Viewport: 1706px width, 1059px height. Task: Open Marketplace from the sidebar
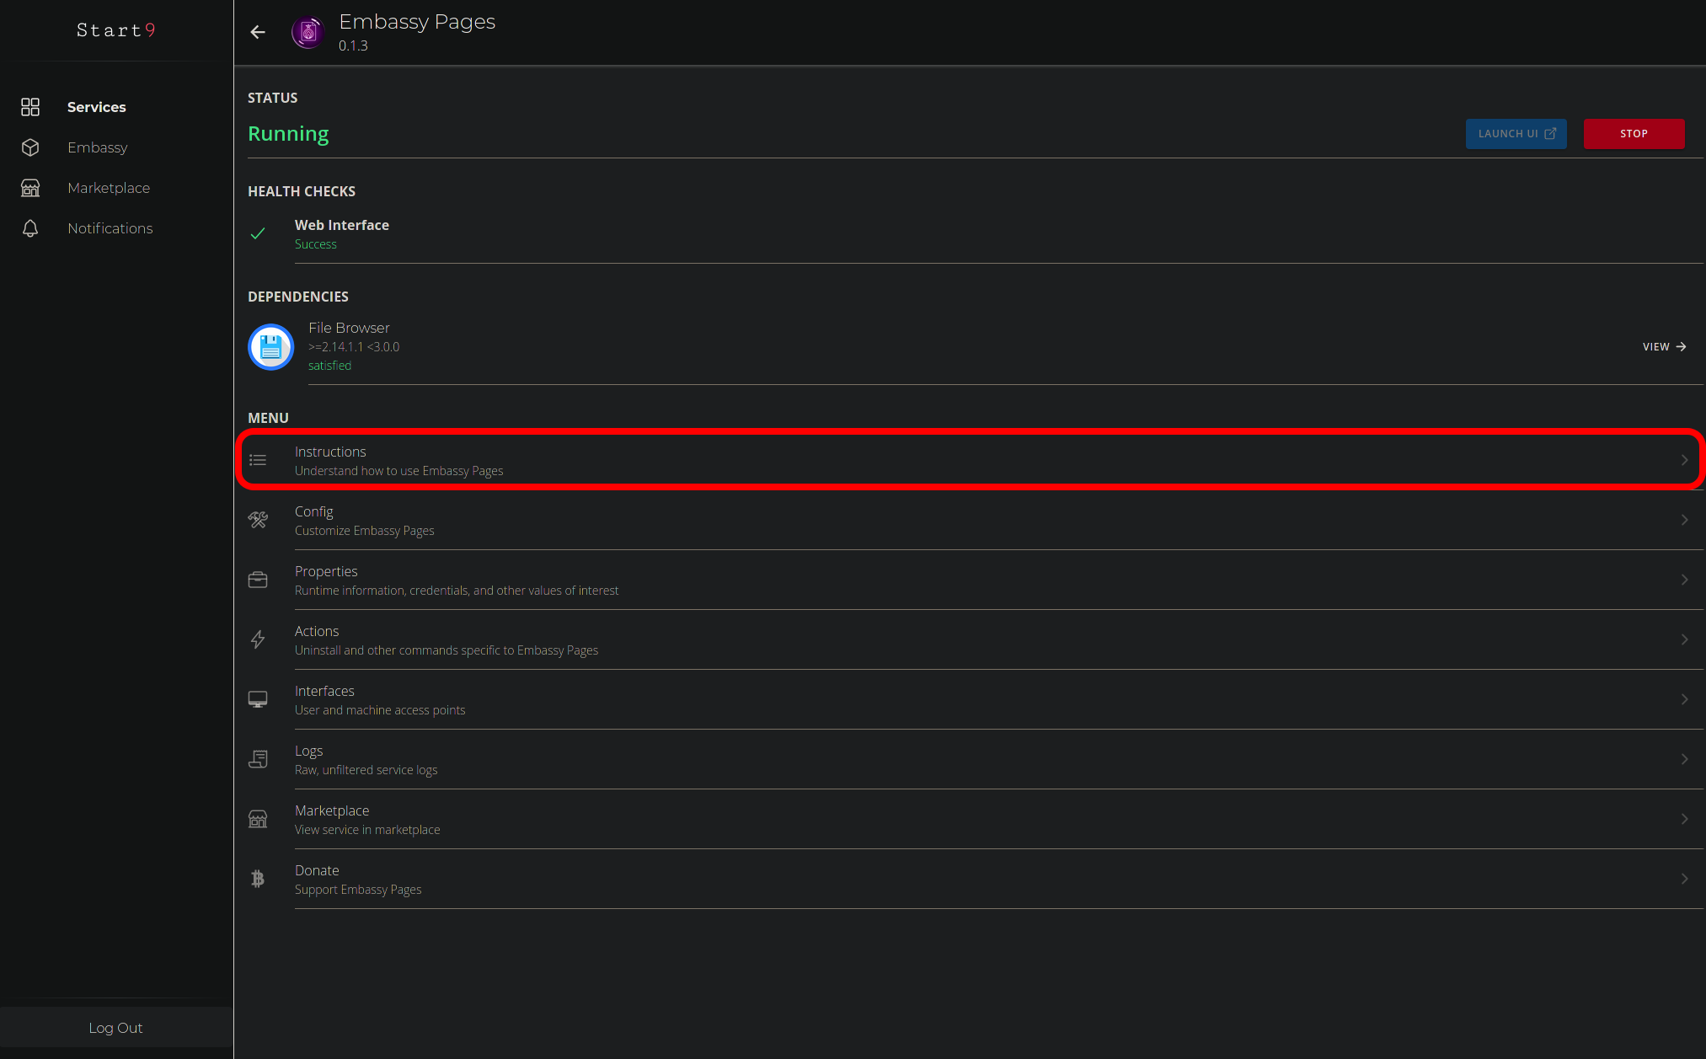pos(109,188)
